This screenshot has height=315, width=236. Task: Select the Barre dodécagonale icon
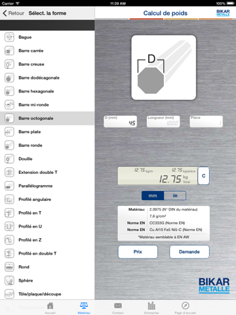pos(9,78)
